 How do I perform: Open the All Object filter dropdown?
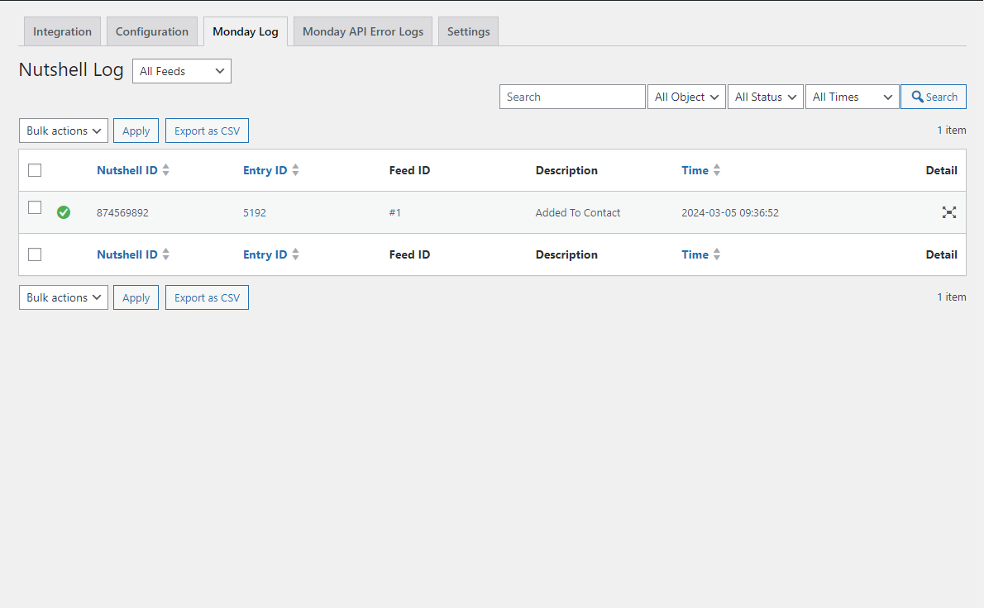686,97
